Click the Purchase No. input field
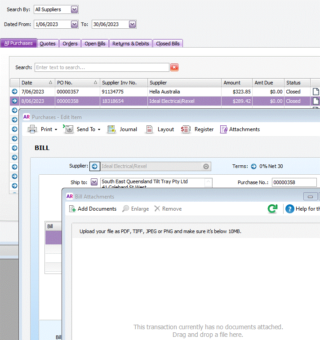The height and width of the screenshot is (340, 320). (x=294, y=182)
